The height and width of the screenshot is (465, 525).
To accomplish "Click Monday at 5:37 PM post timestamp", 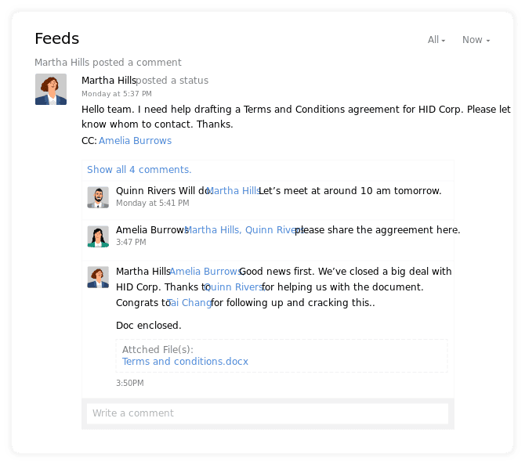I will point(117,94).
